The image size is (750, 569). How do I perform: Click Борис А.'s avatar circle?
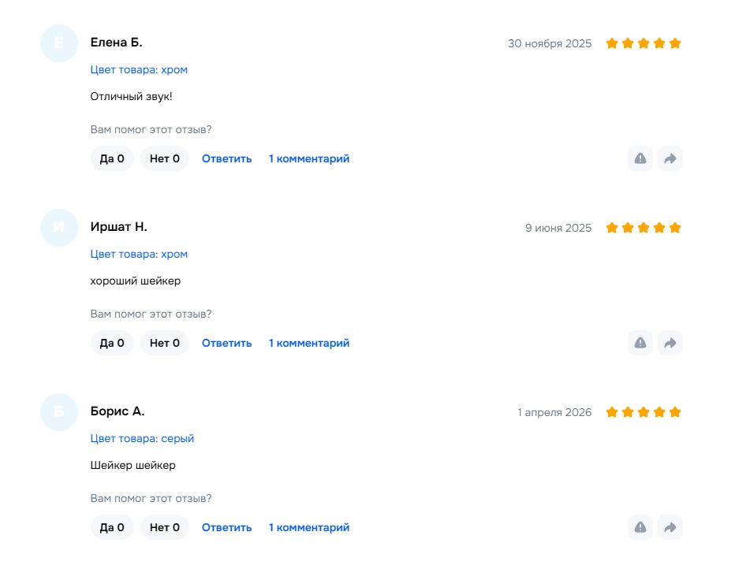click(x=59, y=412)
